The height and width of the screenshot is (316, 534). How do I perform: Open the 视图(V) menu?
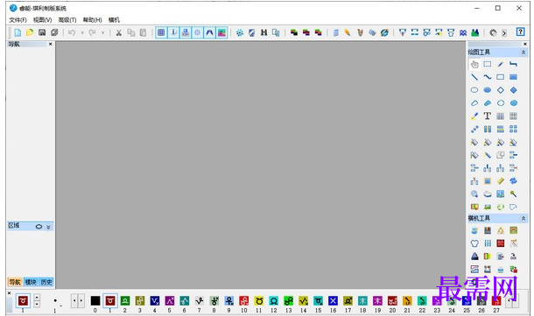(43, 20)
